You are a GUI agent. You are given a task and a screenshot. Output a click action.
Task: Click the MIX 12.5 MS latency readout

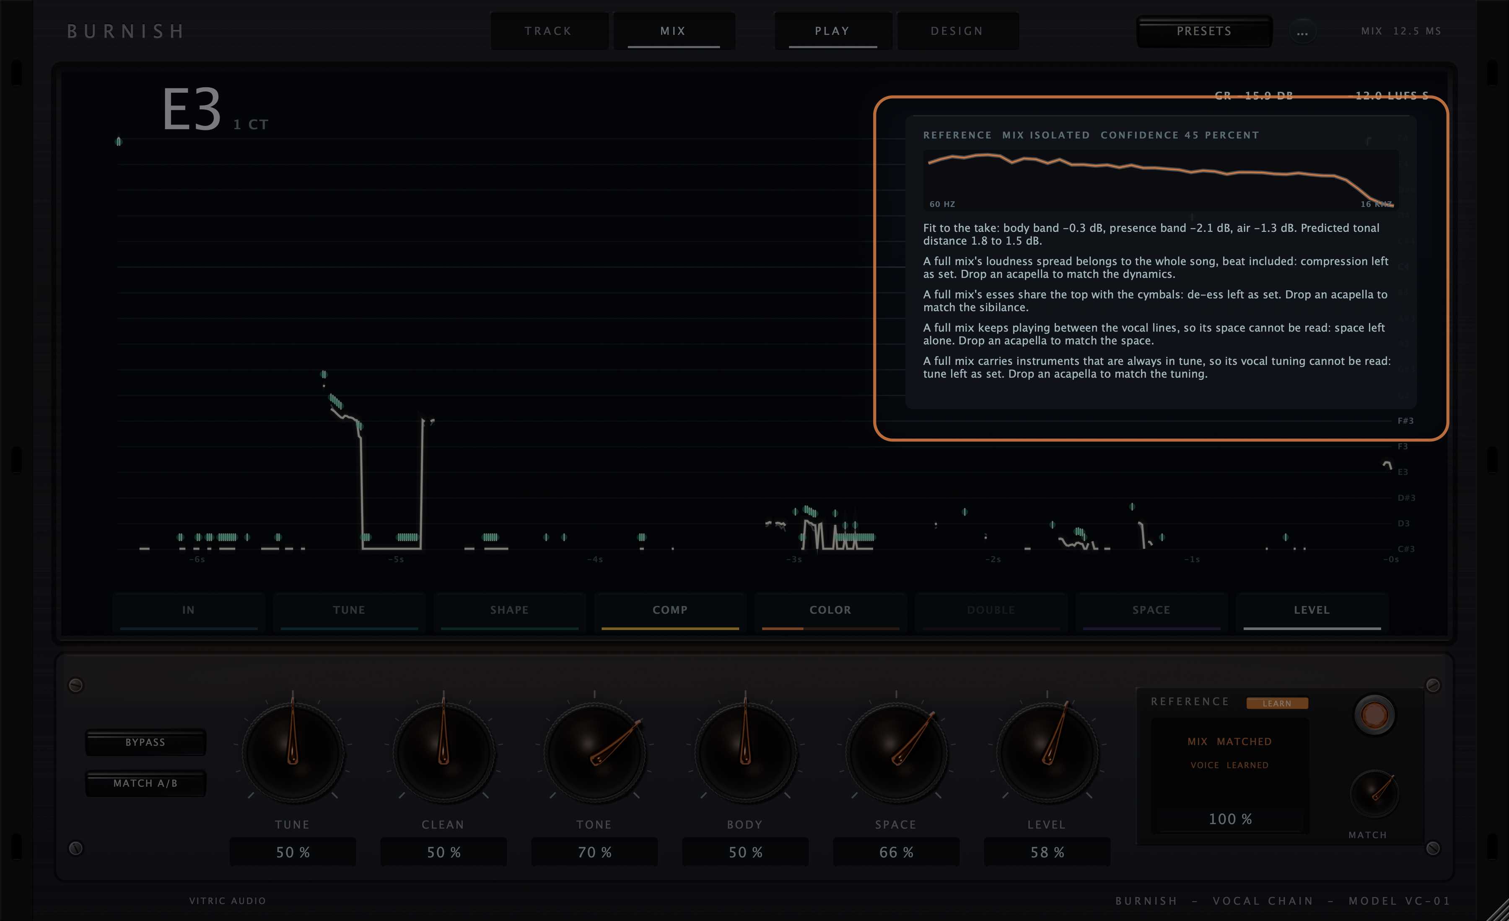1401,31
